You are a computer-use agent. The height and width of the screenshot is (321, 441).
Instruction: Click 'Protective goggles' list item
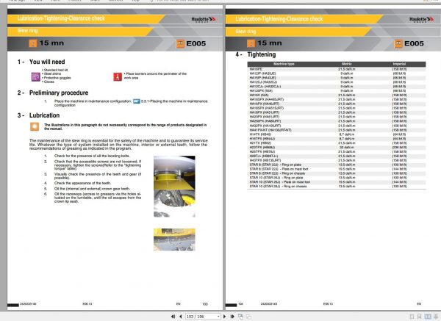(x=57, y=78)
